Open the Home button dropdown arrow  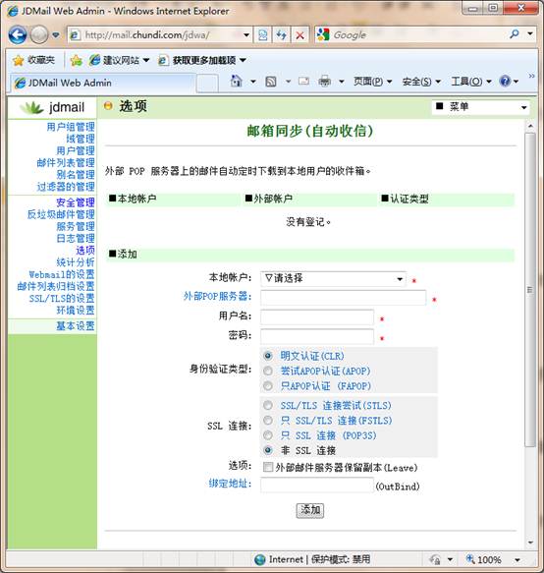click(253, 82)
